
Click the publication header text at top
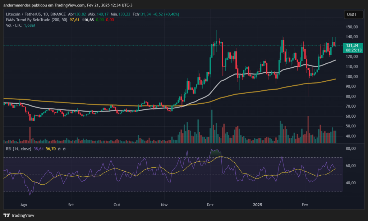pyautogui.click(x=68, y=5)
